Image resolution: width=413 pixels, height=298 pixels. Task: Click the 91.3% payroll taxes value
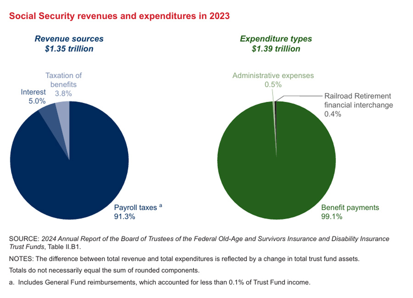click(124, 217)
